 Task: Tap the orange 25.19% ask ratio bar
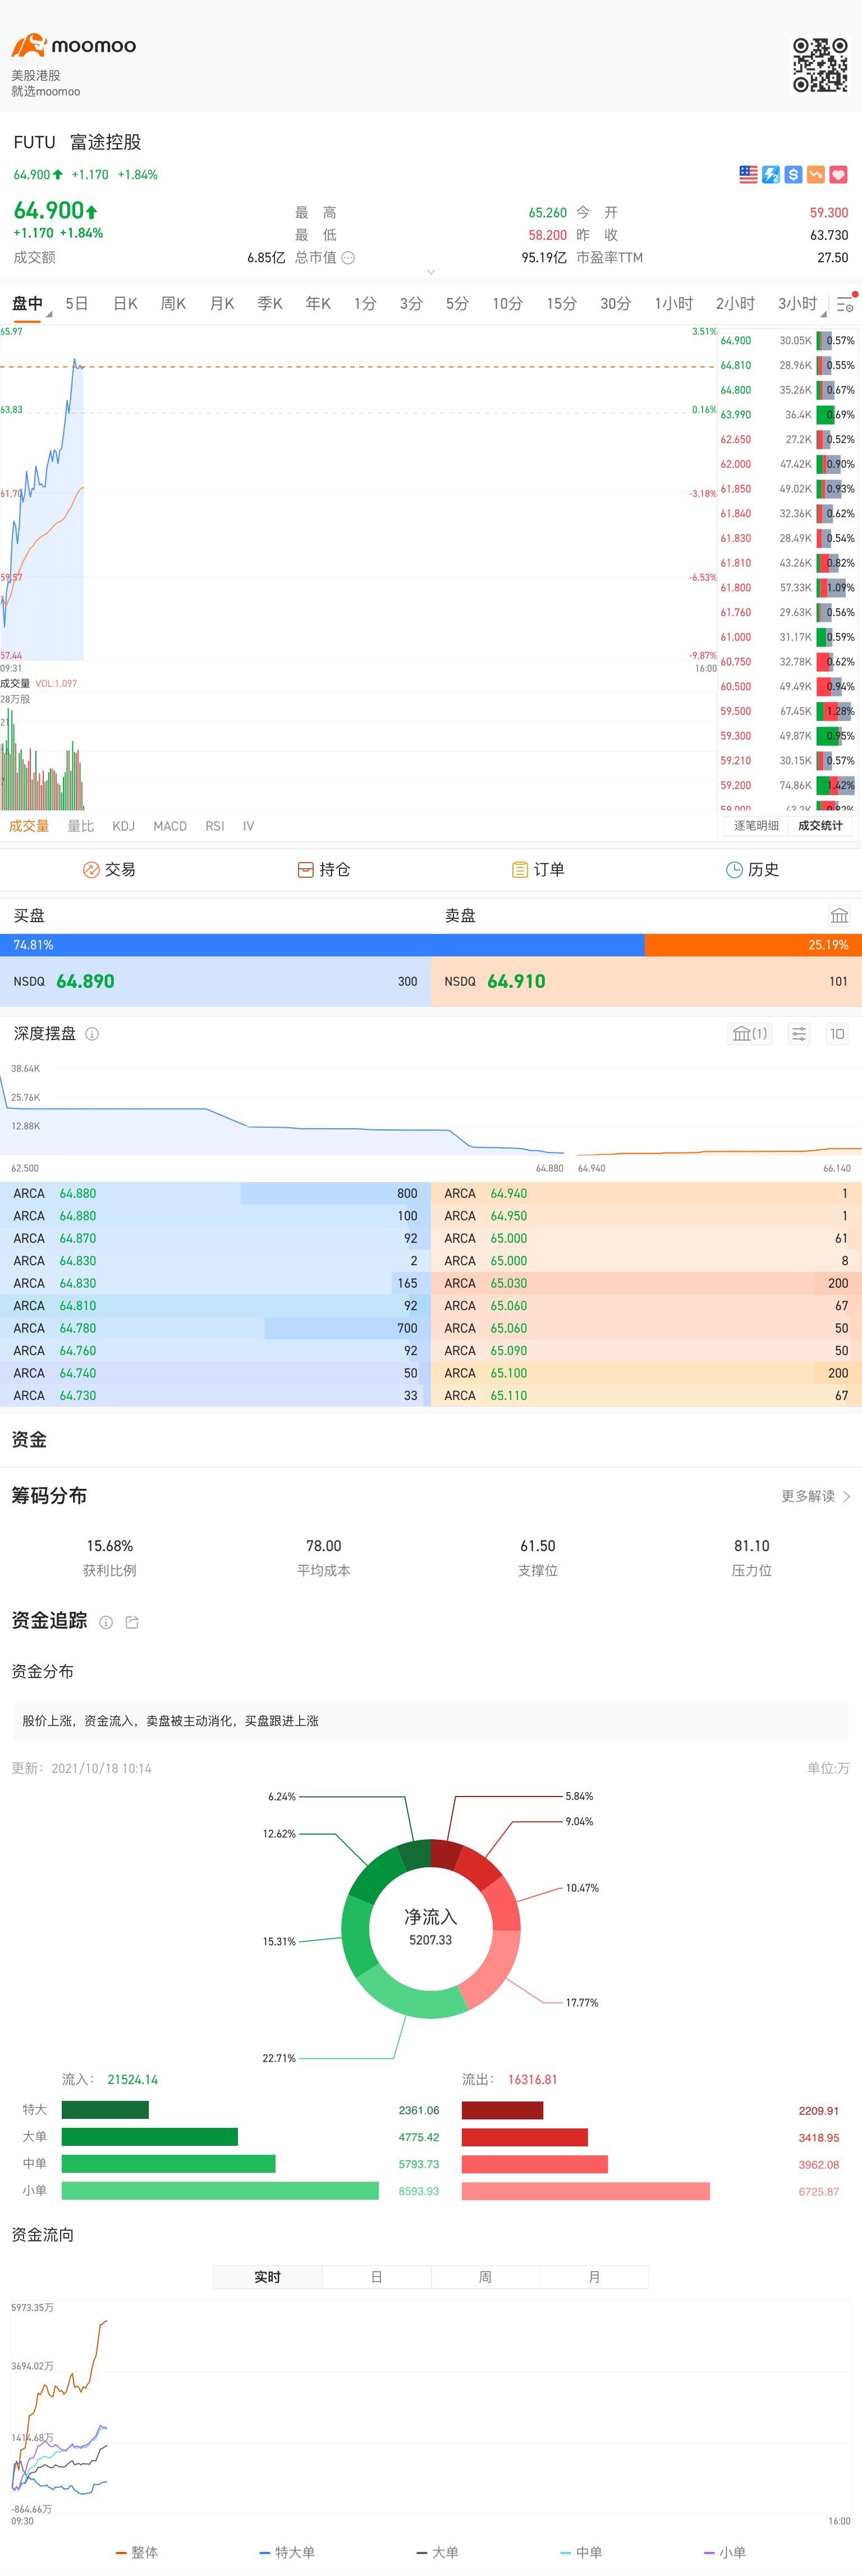pos(753,944)
